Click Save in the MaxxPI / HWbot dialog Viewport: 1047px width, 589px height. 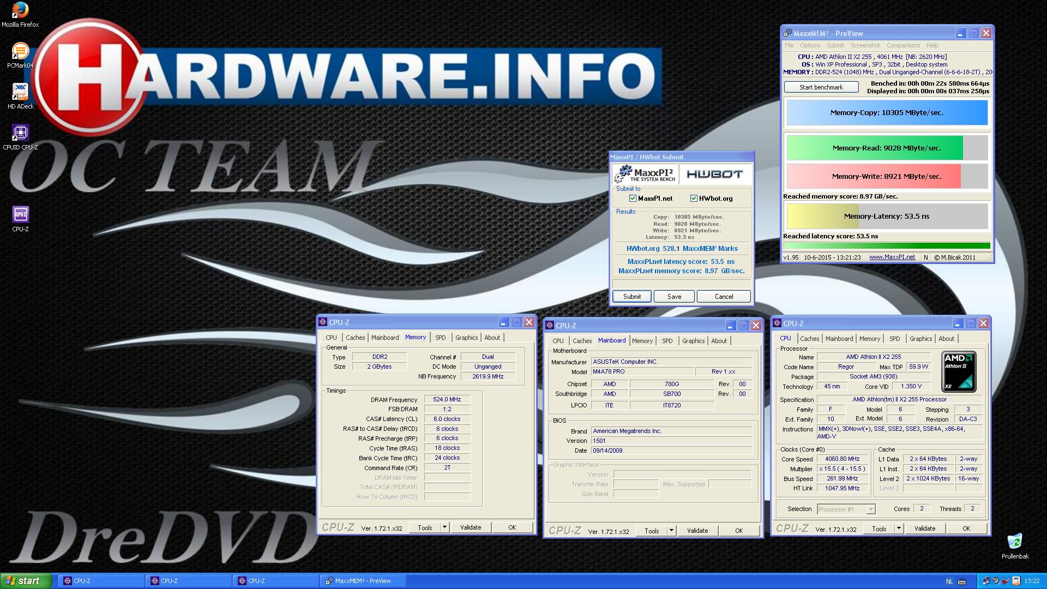[x=674, y=297]
